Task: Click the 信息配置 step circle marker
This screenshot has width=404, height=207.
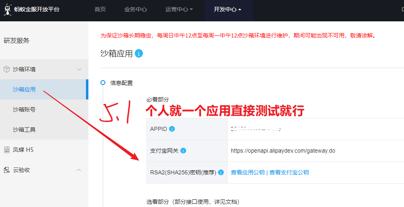Action: [103, 83]
